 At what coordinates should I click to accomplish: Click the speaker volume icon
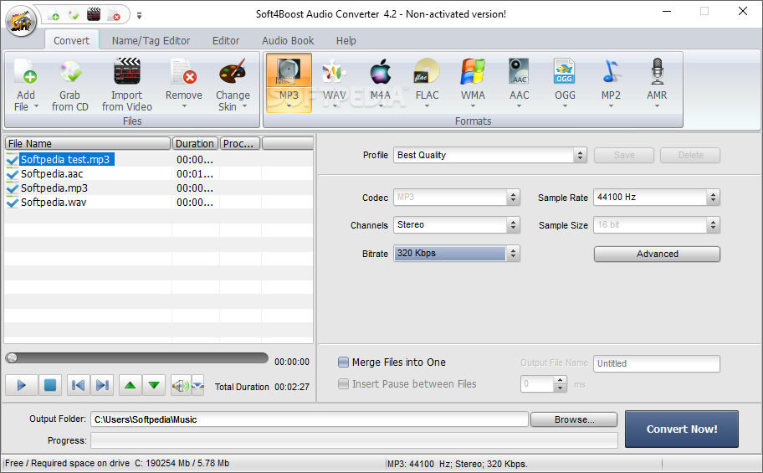[181, 386]
